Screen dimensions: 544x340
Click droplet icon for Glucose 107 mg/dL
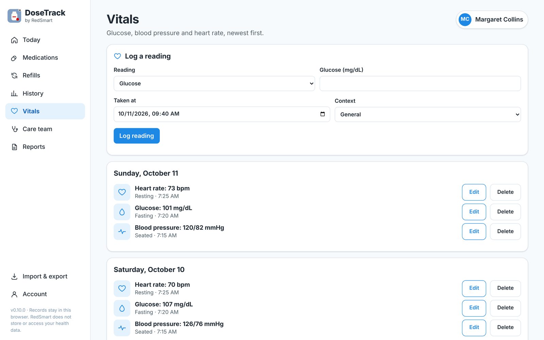pyautogui.click(x=122, y=308)
